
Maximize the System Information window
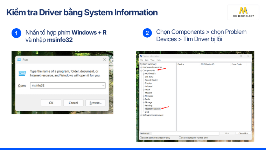(x=241, y=56)
